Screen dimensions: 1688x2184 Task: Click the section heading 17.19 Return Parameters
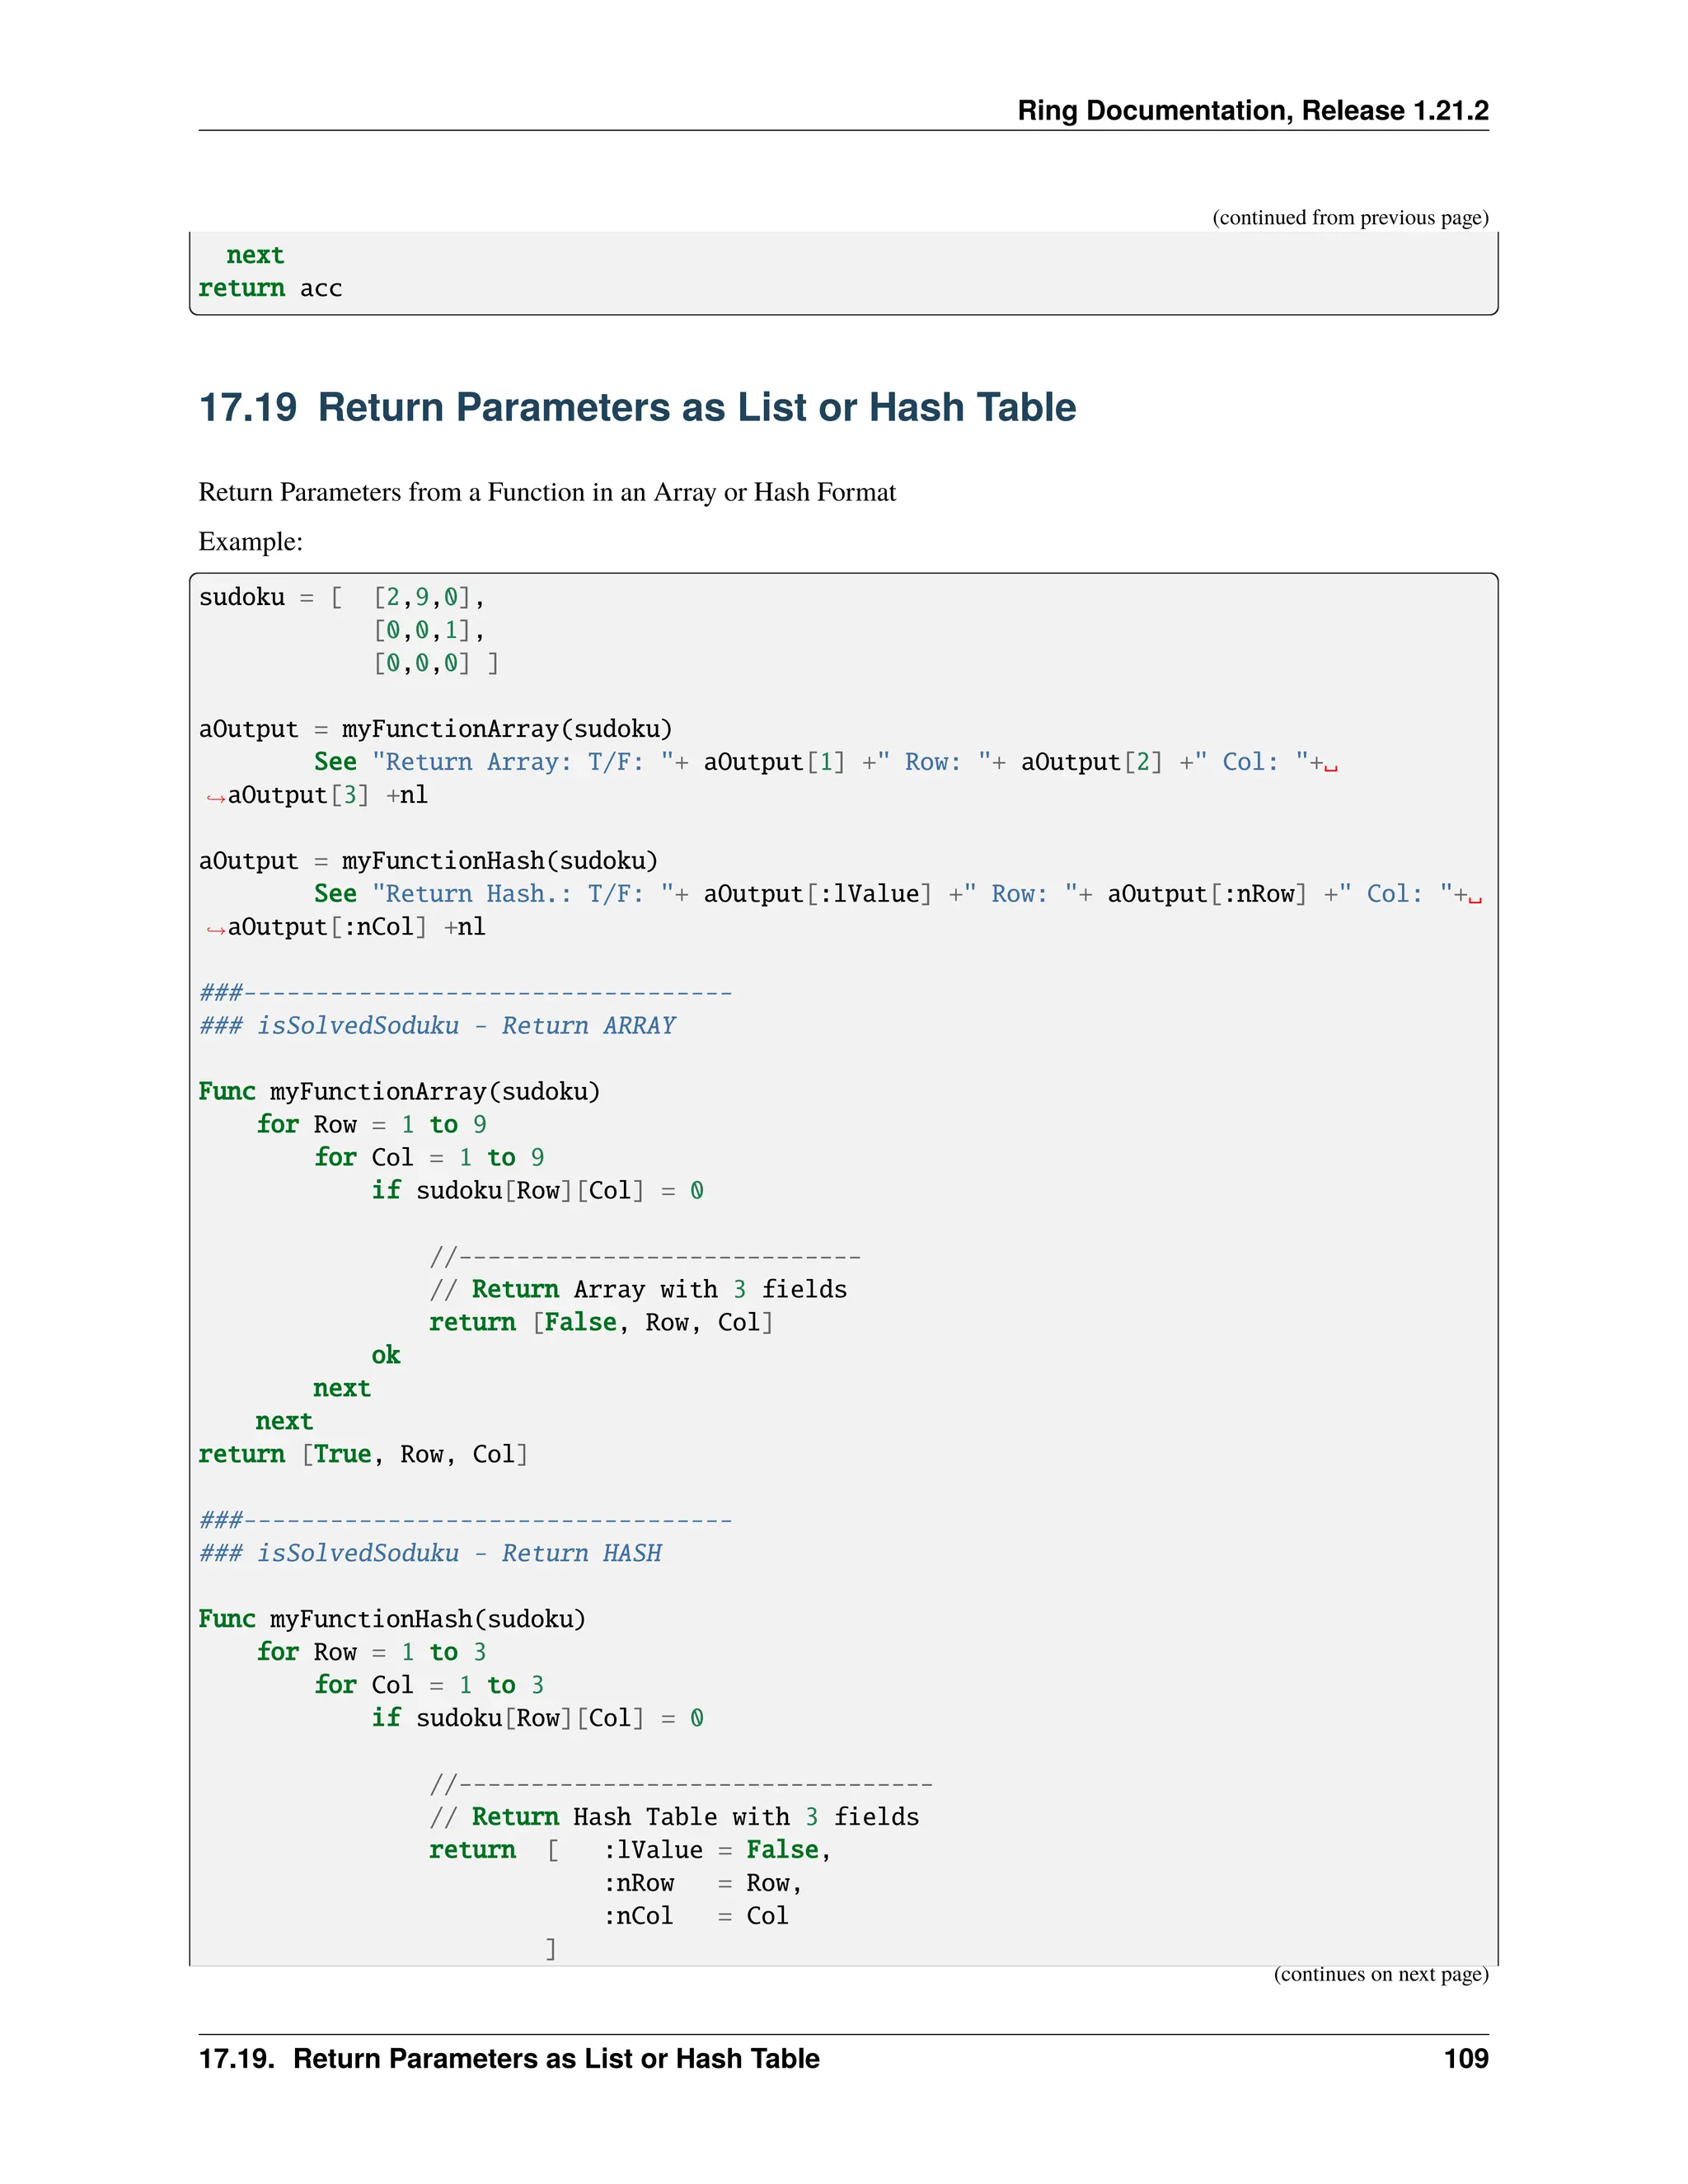click(637, 407)
